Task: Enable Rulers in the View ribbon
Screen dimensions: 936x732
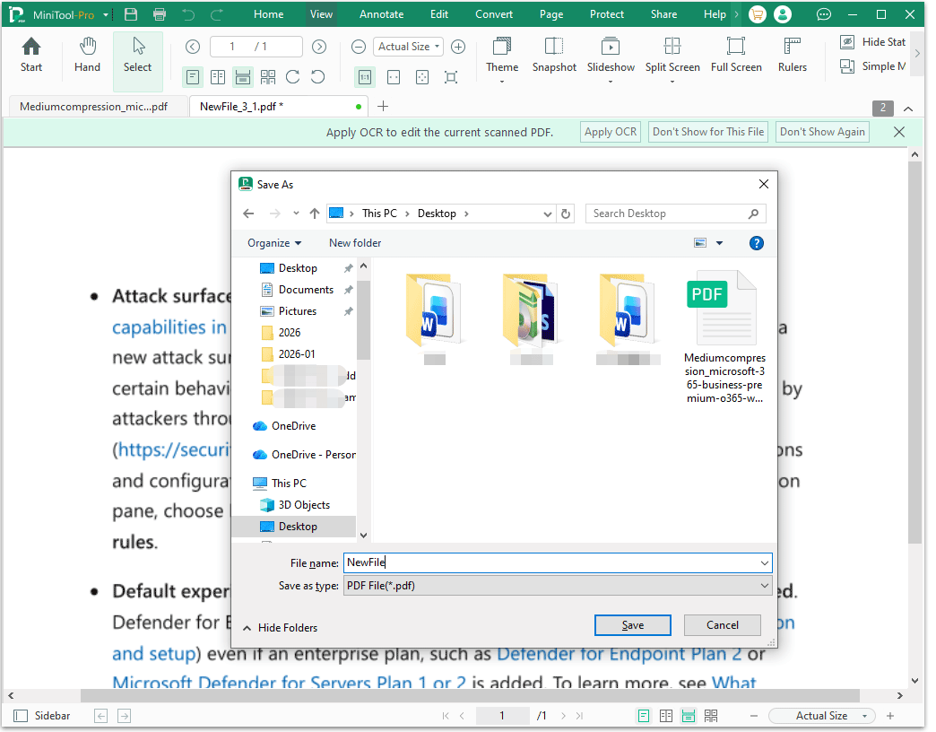Action: [792, 56]
